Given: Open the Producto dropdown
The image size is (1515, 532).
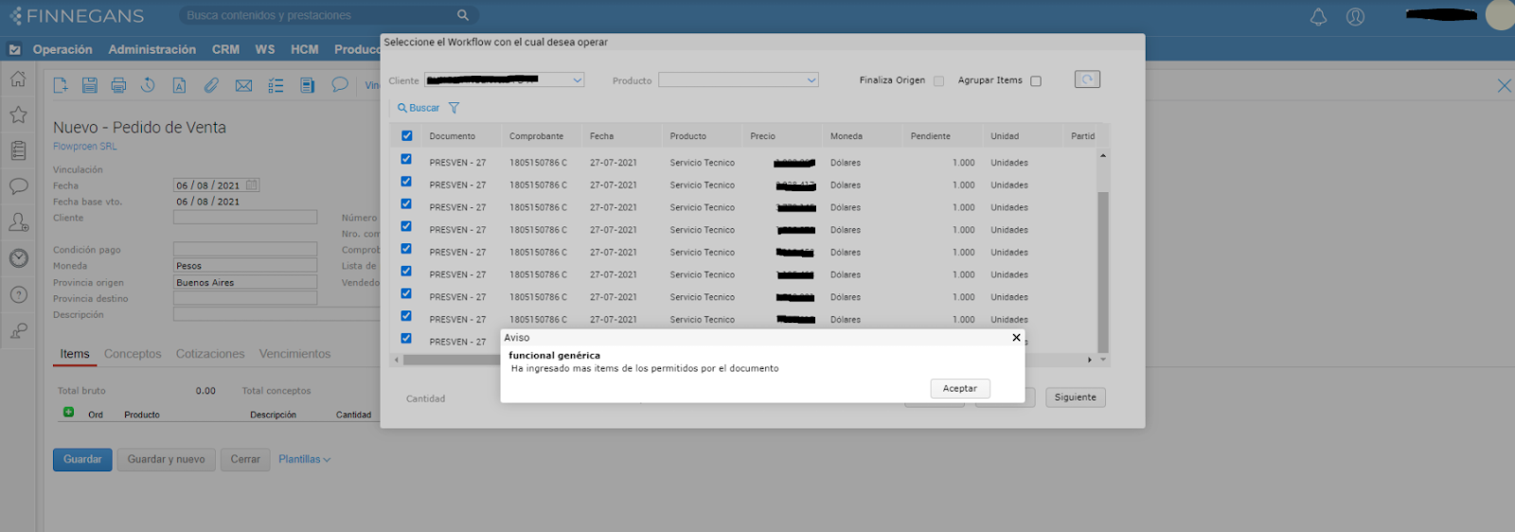Looking at the screenshot, I should click(811, 80).
